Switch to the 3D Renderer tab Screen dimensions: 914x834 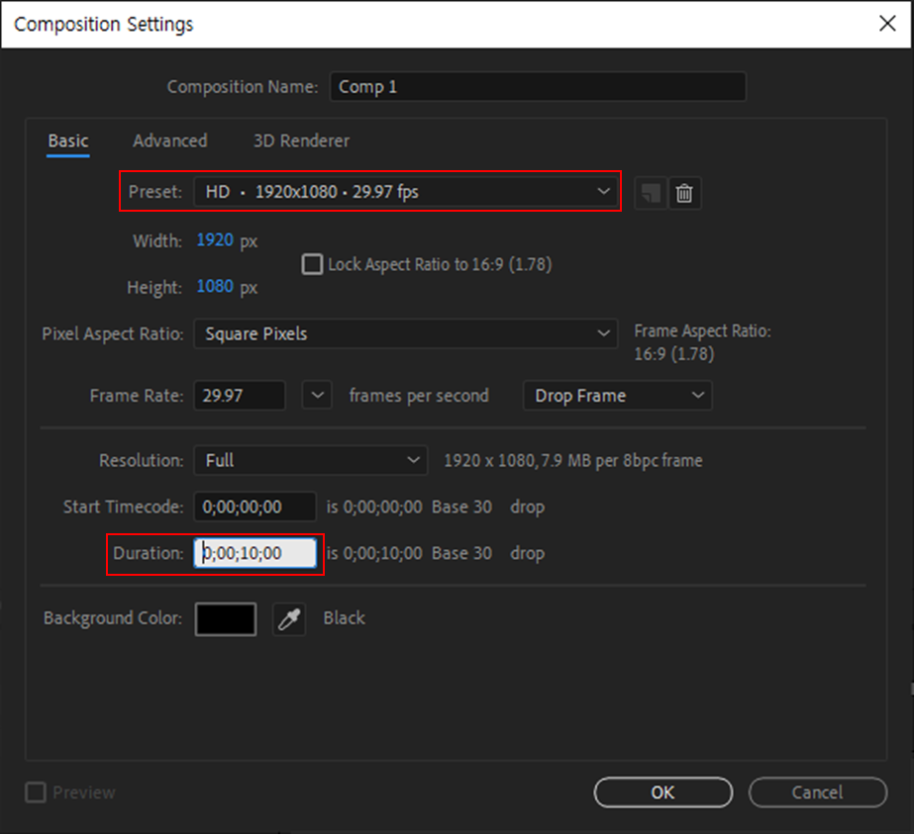tap(301, 140)
